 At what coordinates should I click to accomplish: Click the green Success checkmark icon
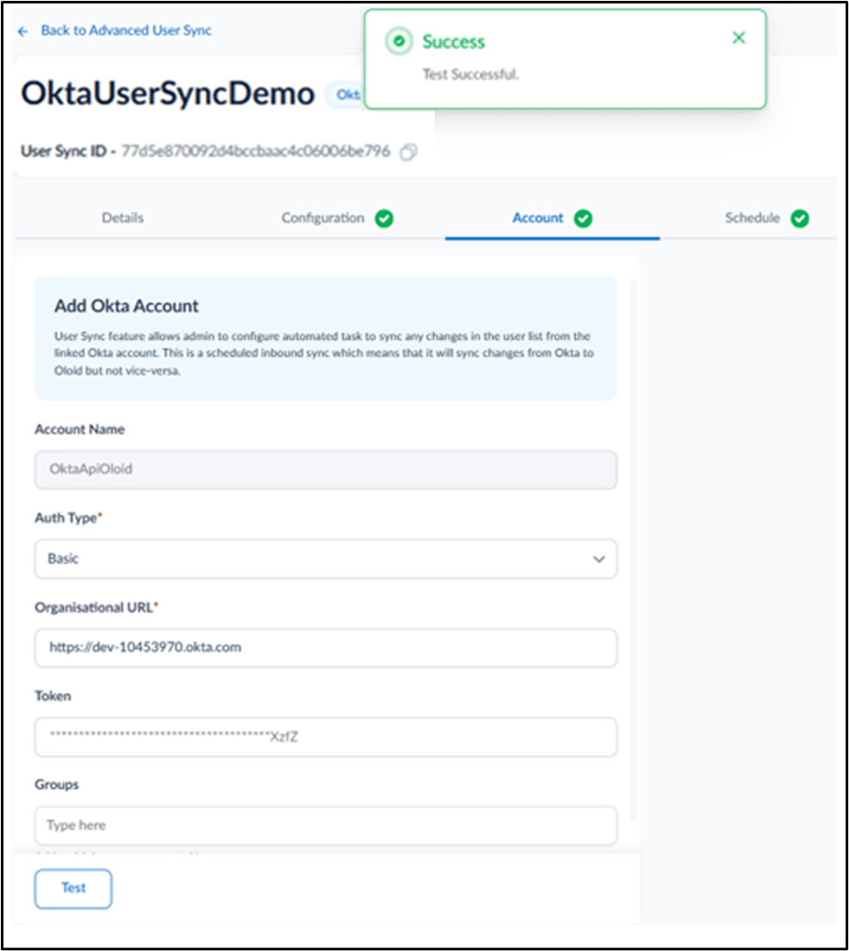pos(399,41)
